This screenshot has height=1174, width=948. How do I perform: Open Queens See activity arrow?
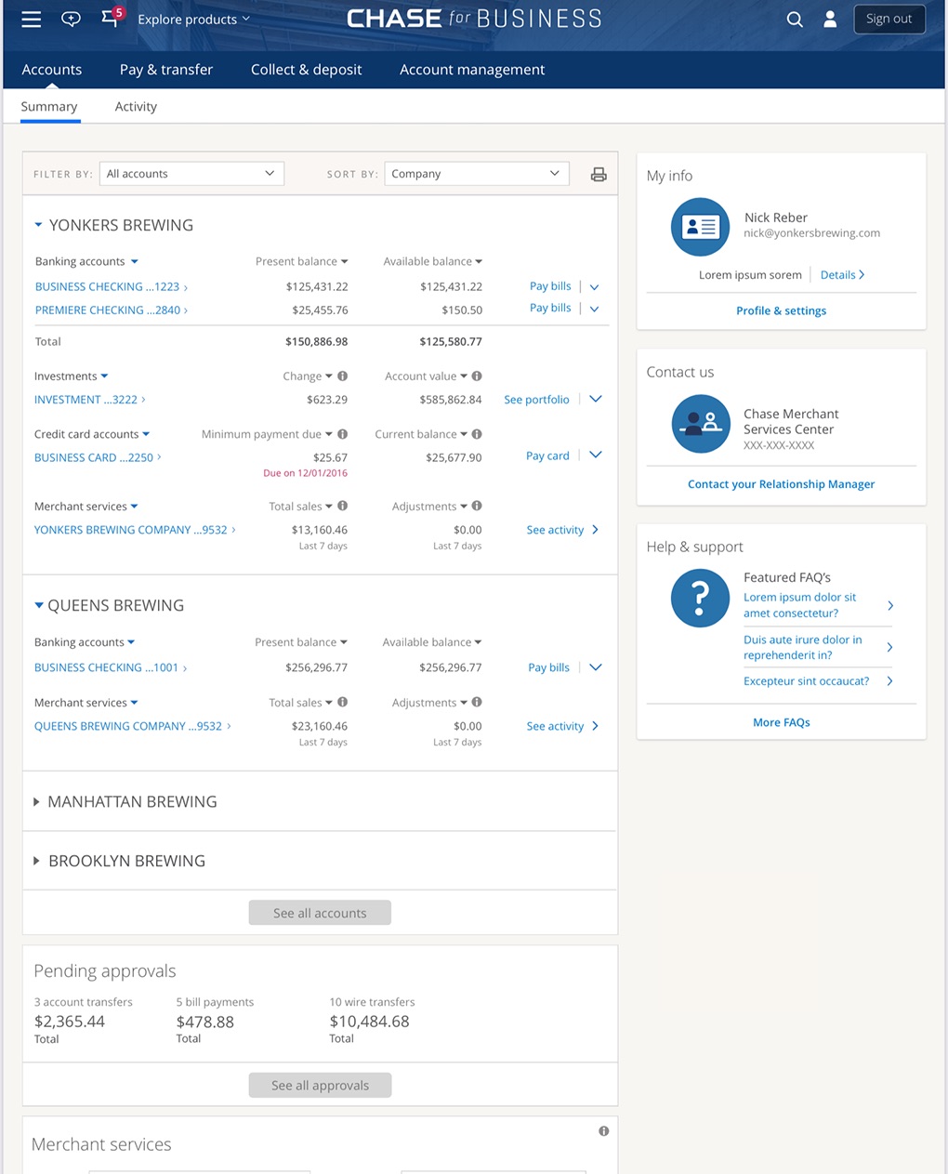tap(595, 726)
